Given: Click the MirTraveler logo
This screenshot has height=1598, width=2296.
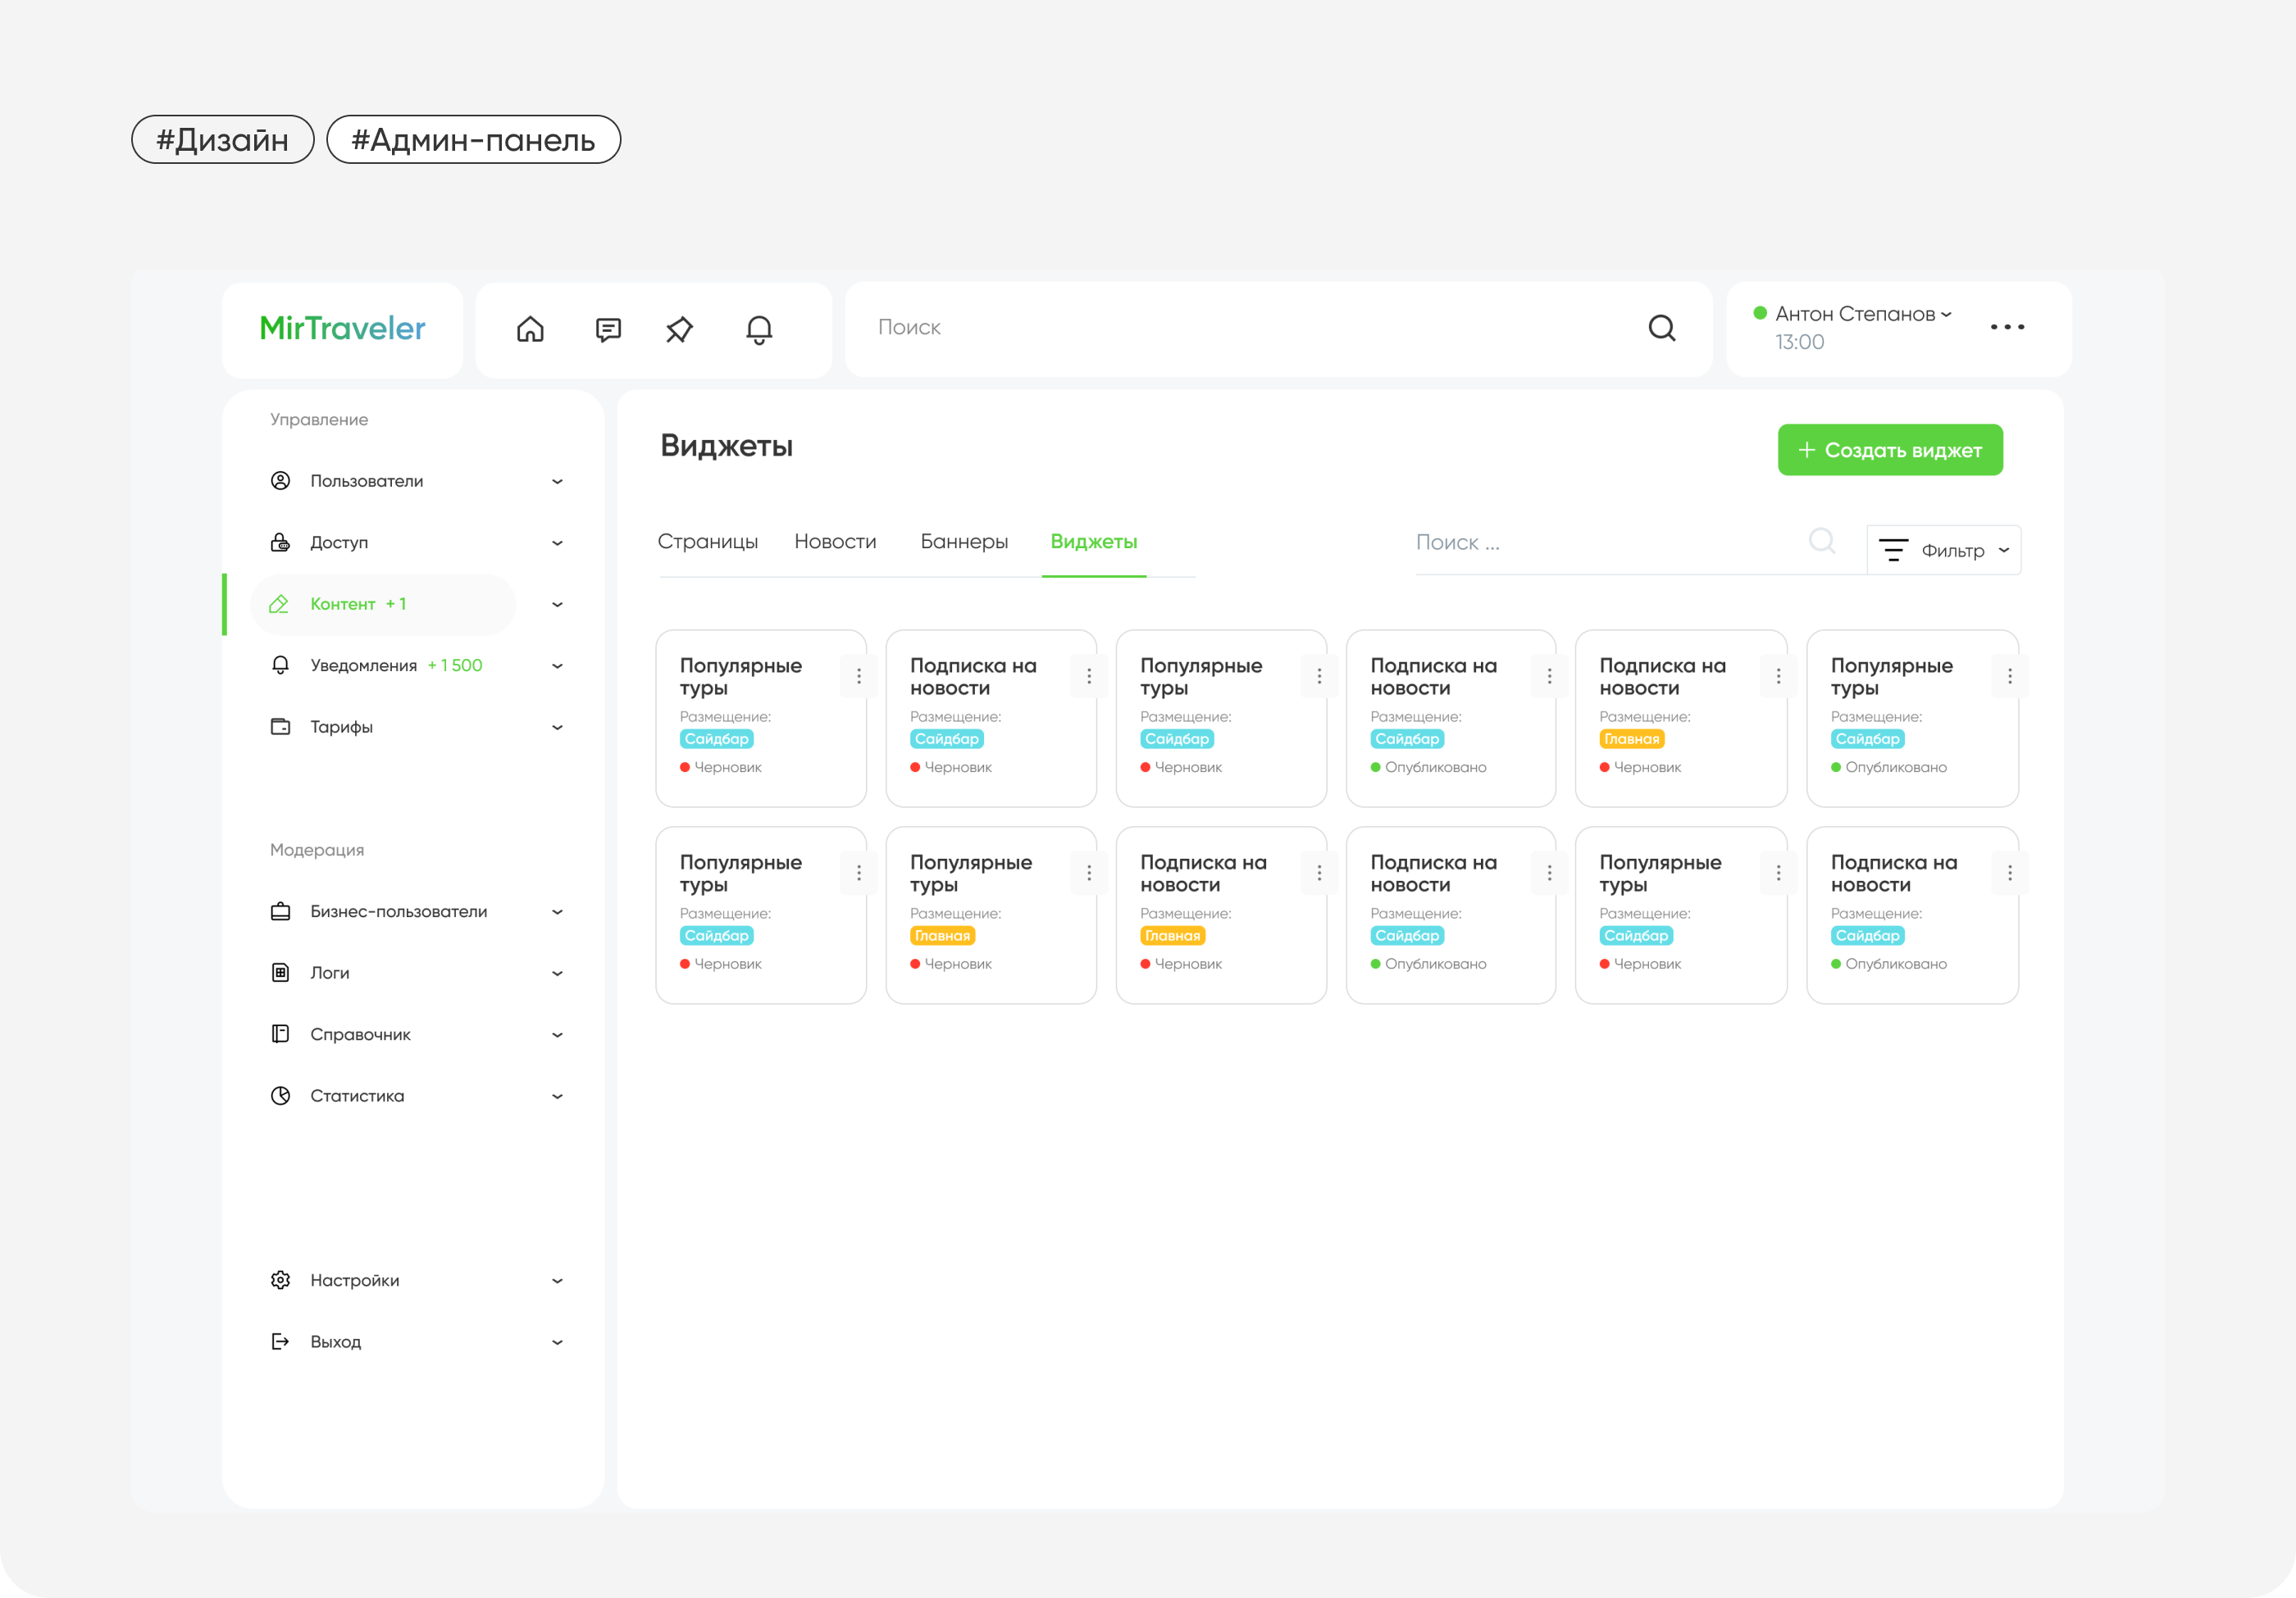Looking at the screenshot, I should (342, 328).
